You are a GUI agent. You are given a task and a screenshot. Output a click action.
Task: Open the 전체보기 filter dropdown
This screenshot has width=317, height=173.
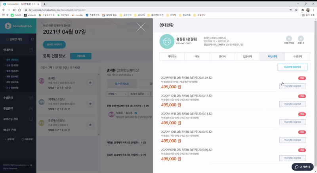(117, 94)
